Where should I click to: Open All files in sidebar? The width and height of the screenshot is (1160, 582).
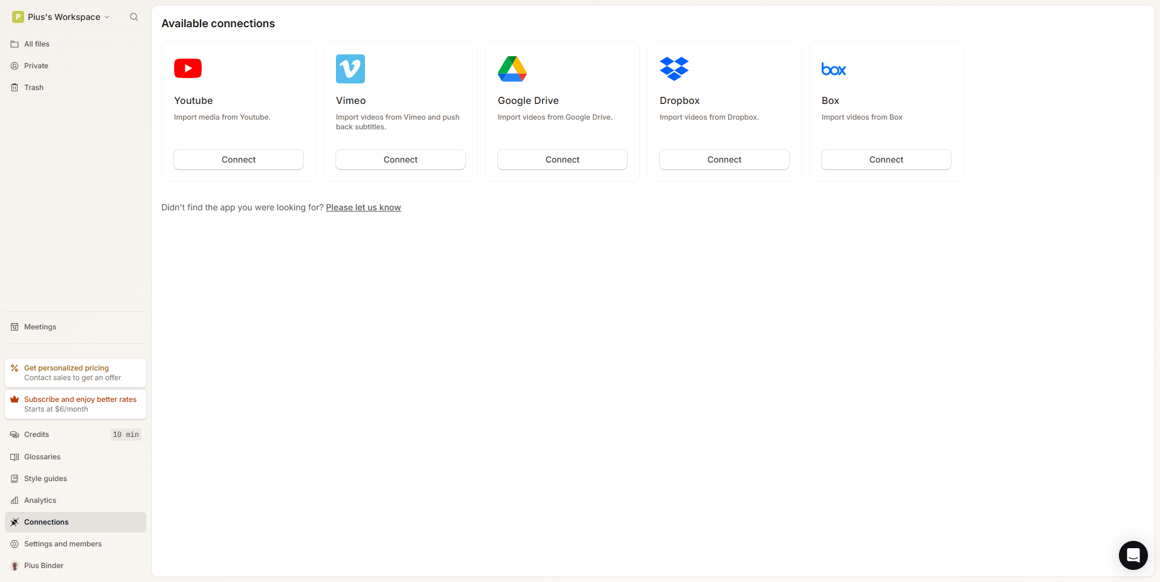tap(37, 44)
